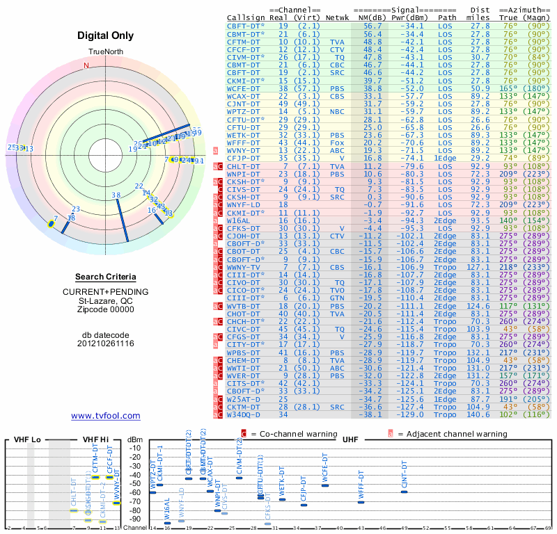Select the CJNT-DT callsign in the table
This screenshot has height=534, width=557.
pos(244,104)
